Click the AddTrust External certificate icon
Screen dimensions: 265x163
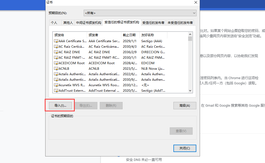tap(56, 90)
